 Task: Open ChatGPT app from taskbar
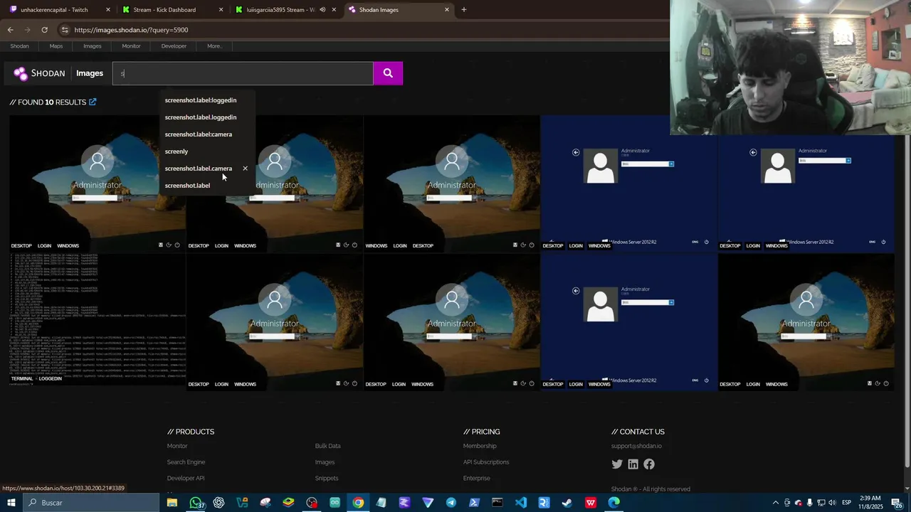tap(218, 503)
